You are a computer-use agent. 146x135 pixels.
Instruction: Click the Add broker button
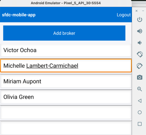[64, 33]
